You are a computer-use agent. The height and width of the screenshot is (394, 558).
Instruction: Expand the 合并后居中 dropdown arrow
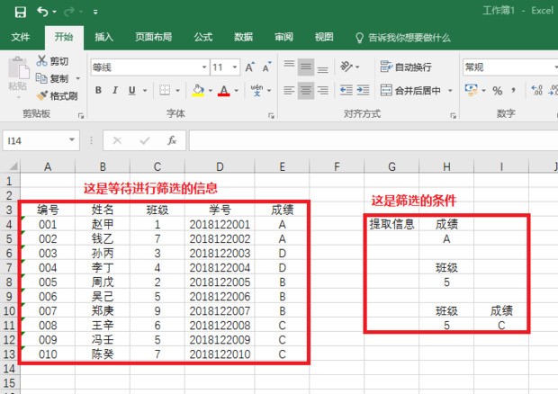coord(450,91)
